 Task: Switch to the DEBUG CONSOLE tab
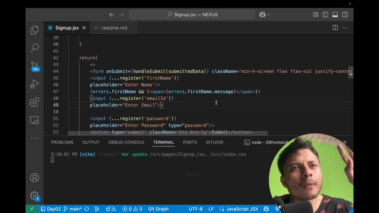(x=126, y=142)
